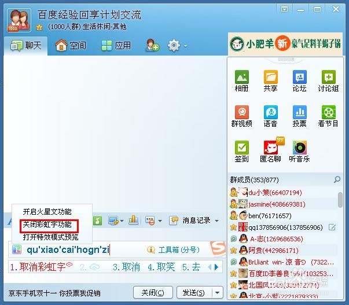Open 消息记录 message history
The height and width of the screenshot is (305, 349).
coord(190,221)
